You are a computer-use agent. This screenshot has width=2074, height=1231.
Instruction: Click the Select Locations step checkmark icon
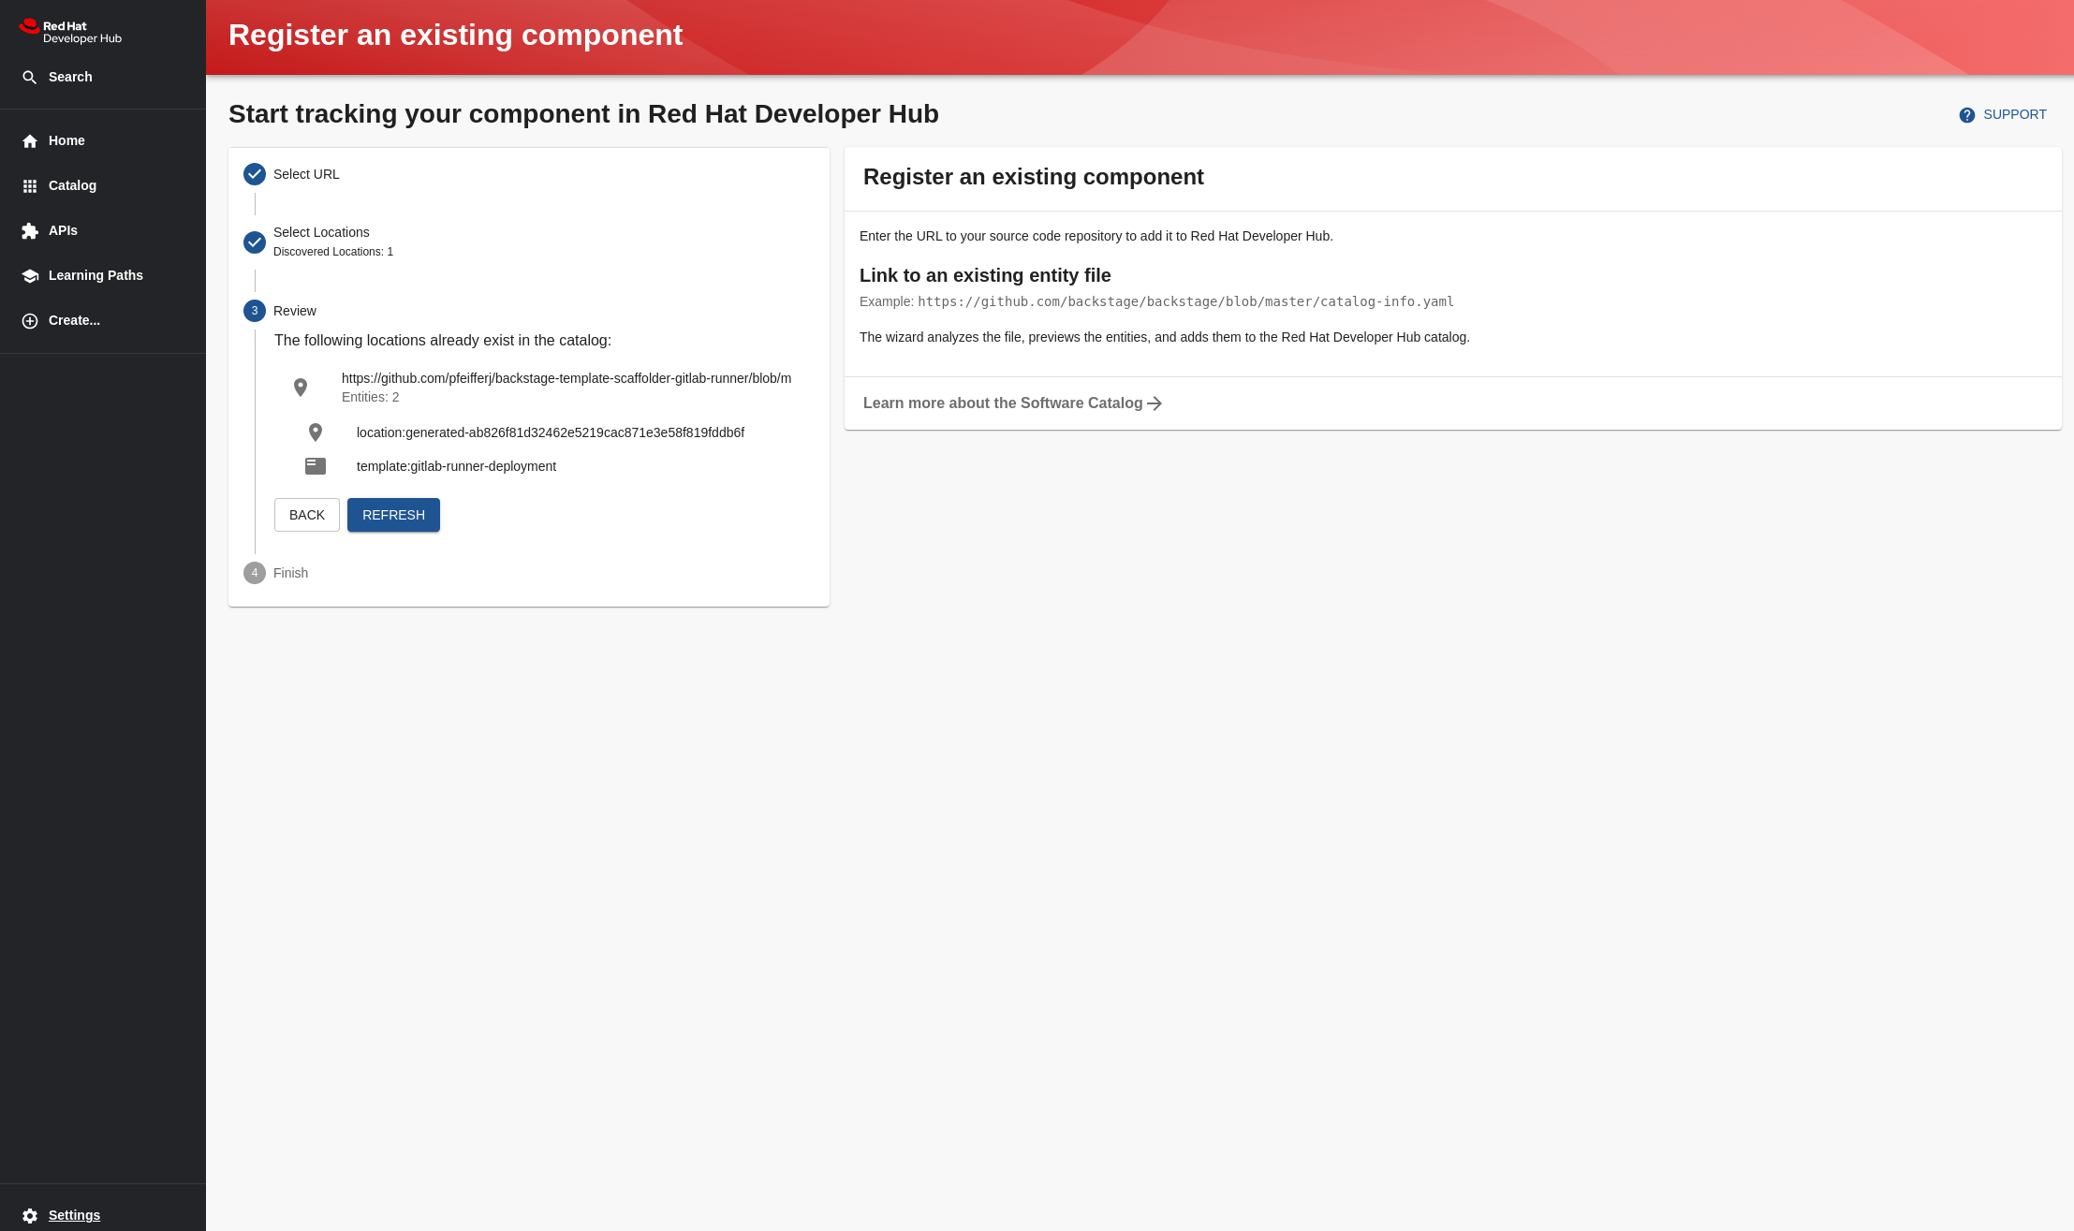click(x=255, y=242)
